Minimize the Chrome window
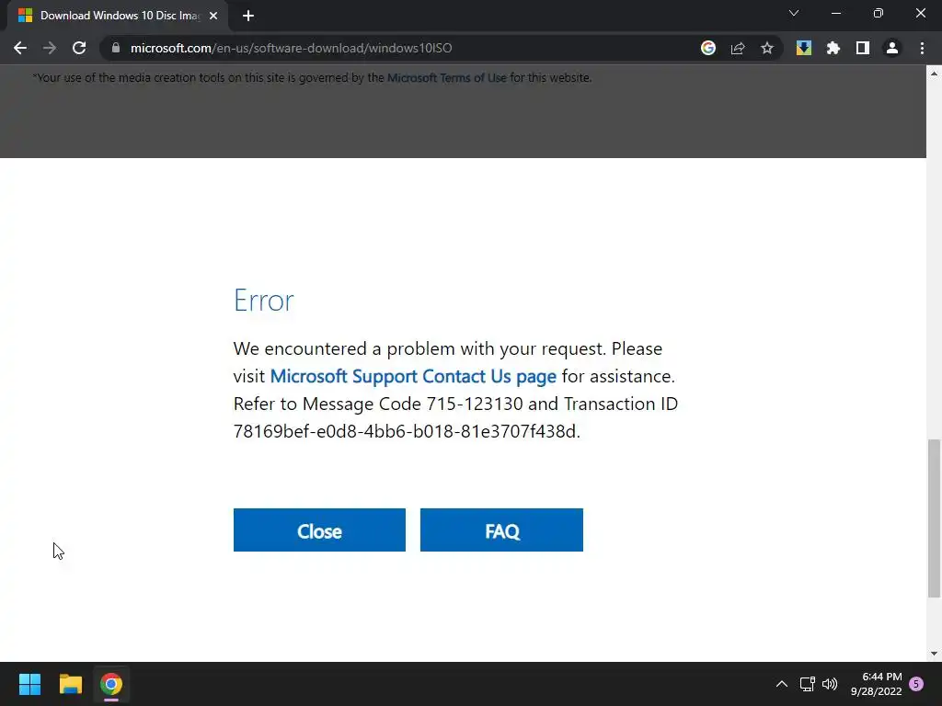The image size is (942, 706). [835, 13]
